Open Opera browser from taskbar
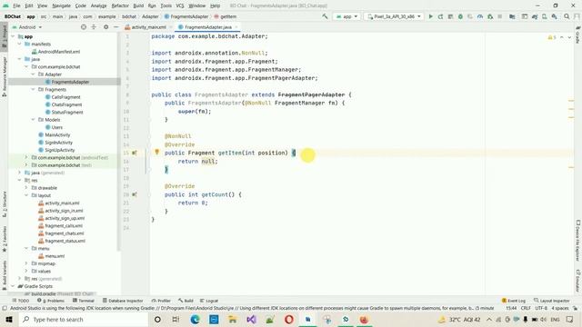Screen dimensions: 582x327 [289, 319]
